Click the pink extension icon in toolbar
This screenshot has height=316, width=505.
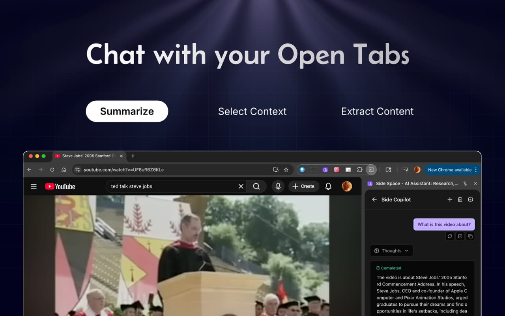pos(337,170)
